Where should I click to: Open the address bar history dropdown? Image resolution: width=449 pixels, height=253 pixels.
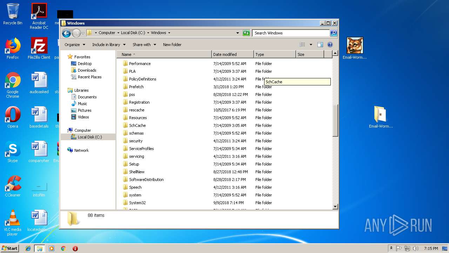coord(237,33)
